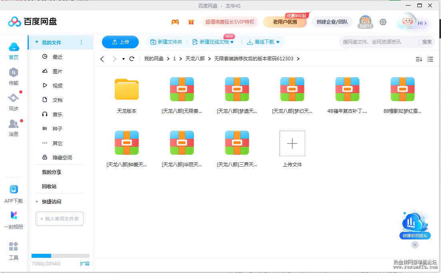Open the 工具 tools section
Viewport: 441px width, 273px height.
coord(14,251)
